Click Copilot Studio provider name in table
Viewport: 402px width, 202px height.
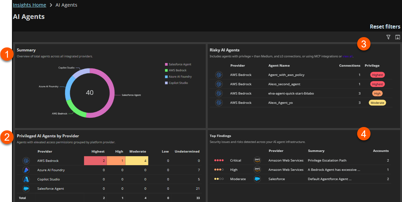pos(48,179)
